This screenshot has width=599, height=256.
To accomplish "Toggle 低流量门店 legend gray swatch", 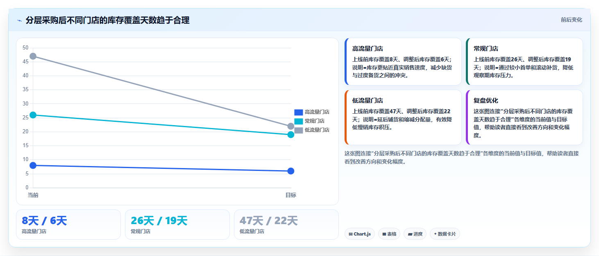I will pos(298,130).
